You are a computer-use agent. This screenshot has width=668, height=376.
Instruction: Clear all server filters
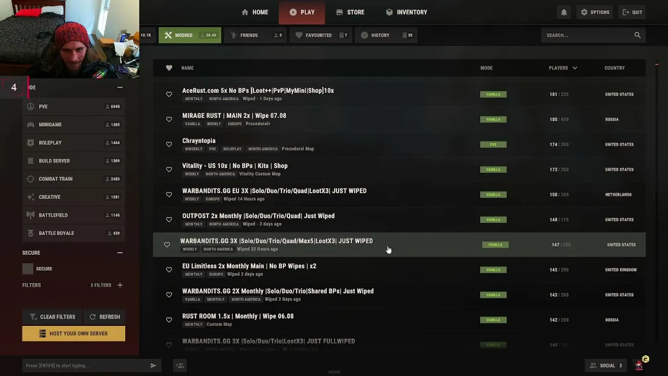[52, 317]
